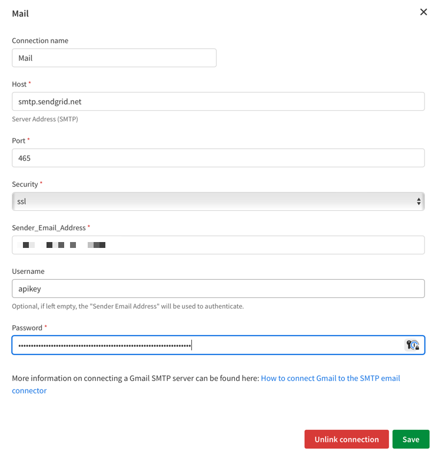Image resolution: width=435 pixels, height=457 pixels.
Task: Click the Port field label
Action: coord(19,141)
